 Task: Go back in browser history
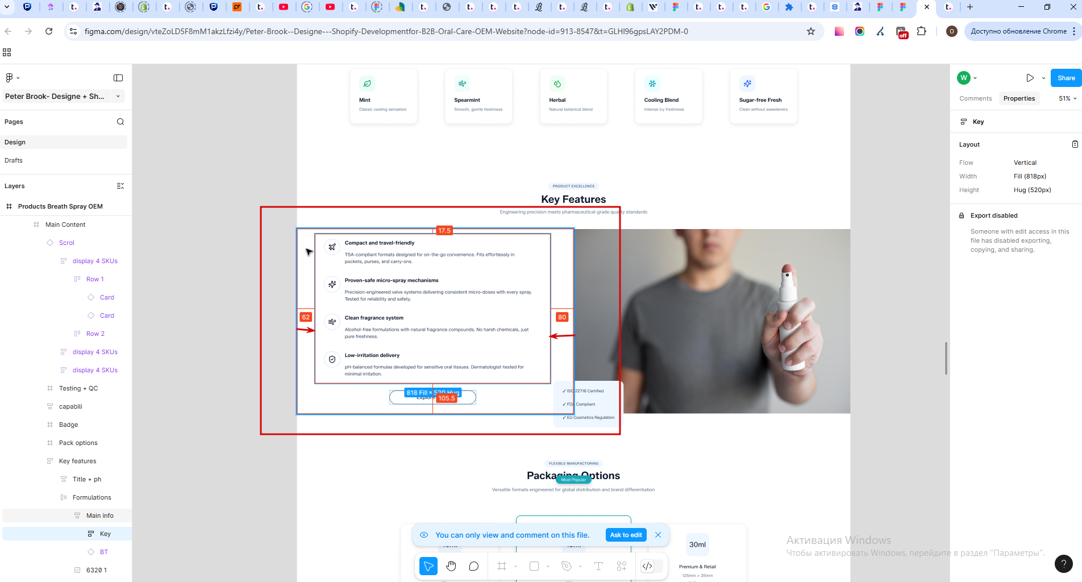8,31
